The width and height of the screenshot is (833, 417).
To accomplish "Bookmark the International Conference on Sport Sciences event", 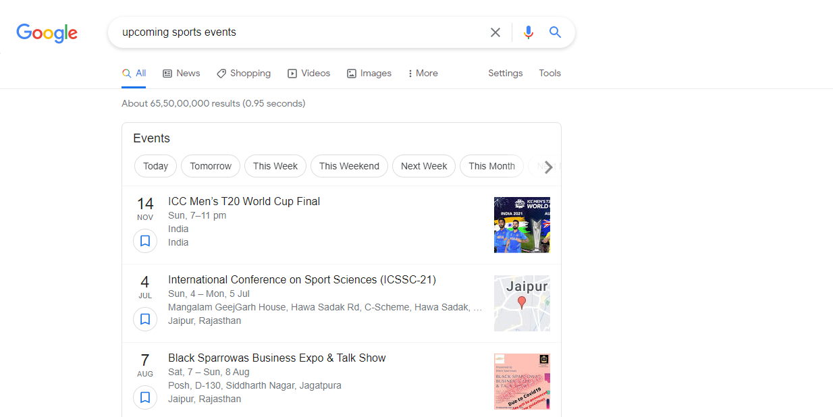I will [145, 319].
